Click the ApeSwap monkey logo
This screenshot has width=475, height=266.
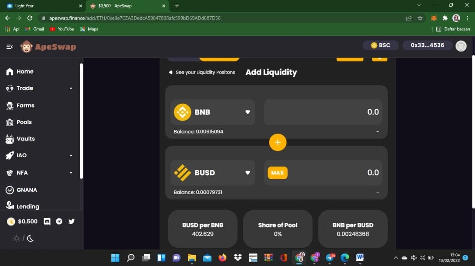pos(26,47)
